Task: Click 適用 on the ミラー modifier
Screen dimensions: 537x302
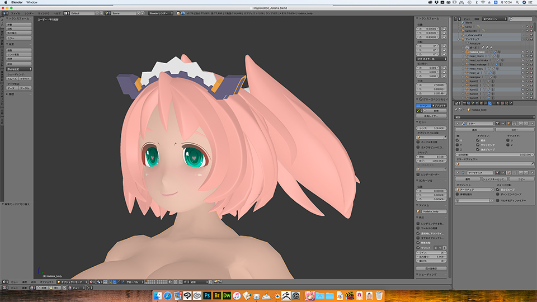Action: (x=475, y=130)
